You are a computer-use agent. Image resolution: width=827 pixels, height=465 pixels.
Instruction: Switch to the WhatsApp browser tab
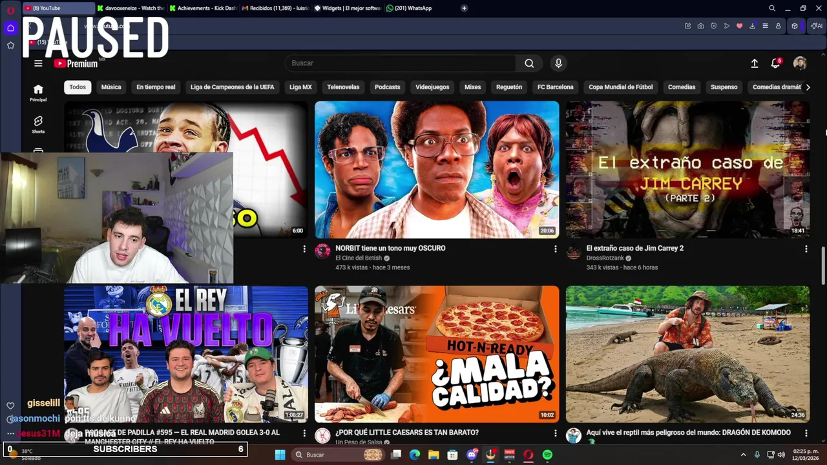pyautogui.click(x=420, y=8)
